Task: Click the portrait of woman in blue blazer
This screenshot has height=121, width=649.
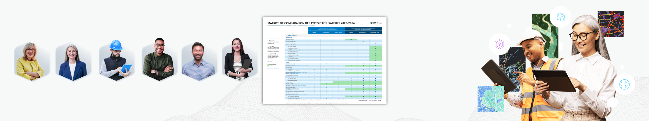Action: pyautogui.click(x=72, y=63)
